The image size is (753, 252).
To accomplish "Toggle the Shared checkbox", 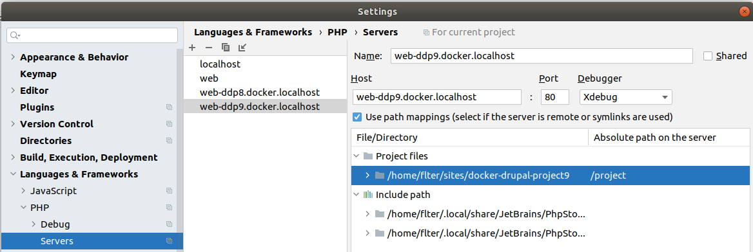I will 707,56.
